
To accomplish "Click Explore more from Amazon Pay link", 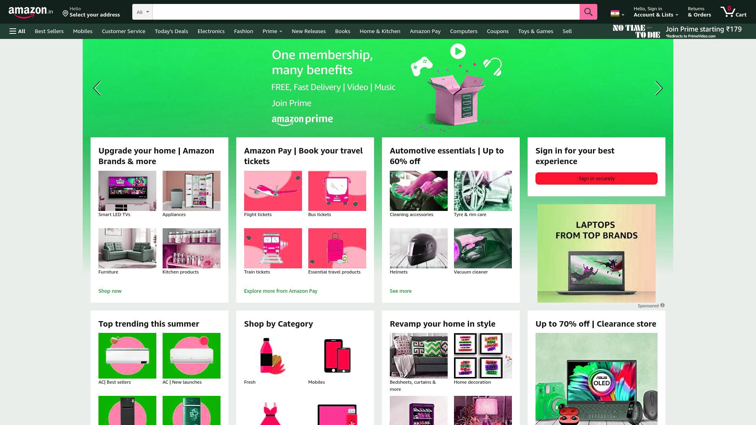I will pyautogui.click(x=281, y=291).
